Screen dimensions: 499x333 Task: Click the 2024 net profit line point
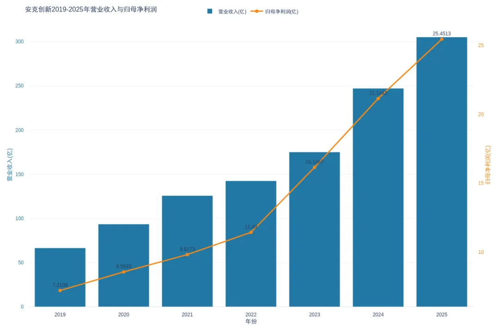click(x=378, y=99)
